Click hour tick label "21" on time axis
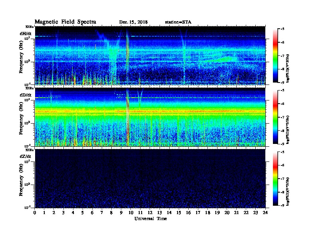Viewport: 316px width, 244px height. click(236, 213)
